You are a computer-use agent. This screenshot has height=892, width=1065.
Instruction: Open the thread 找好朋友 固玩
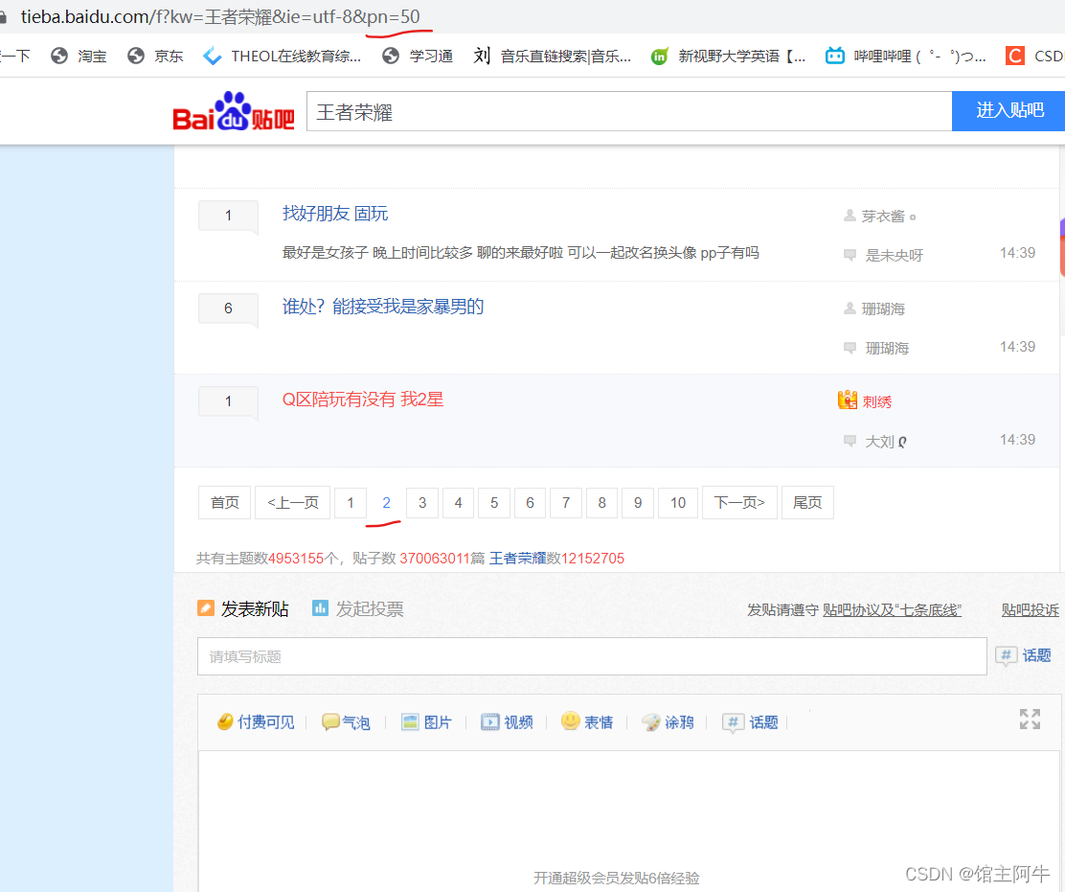click(335, 213)
